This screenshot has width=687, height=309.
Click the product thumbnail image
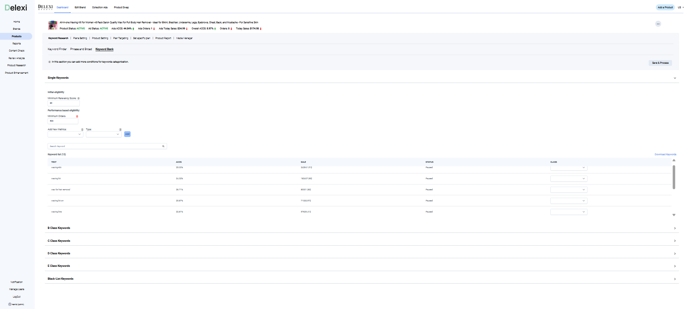pos(53,25)
